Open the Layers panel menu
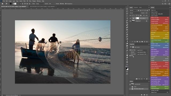Viewport: 171px width, 96px height. (149, 7)
